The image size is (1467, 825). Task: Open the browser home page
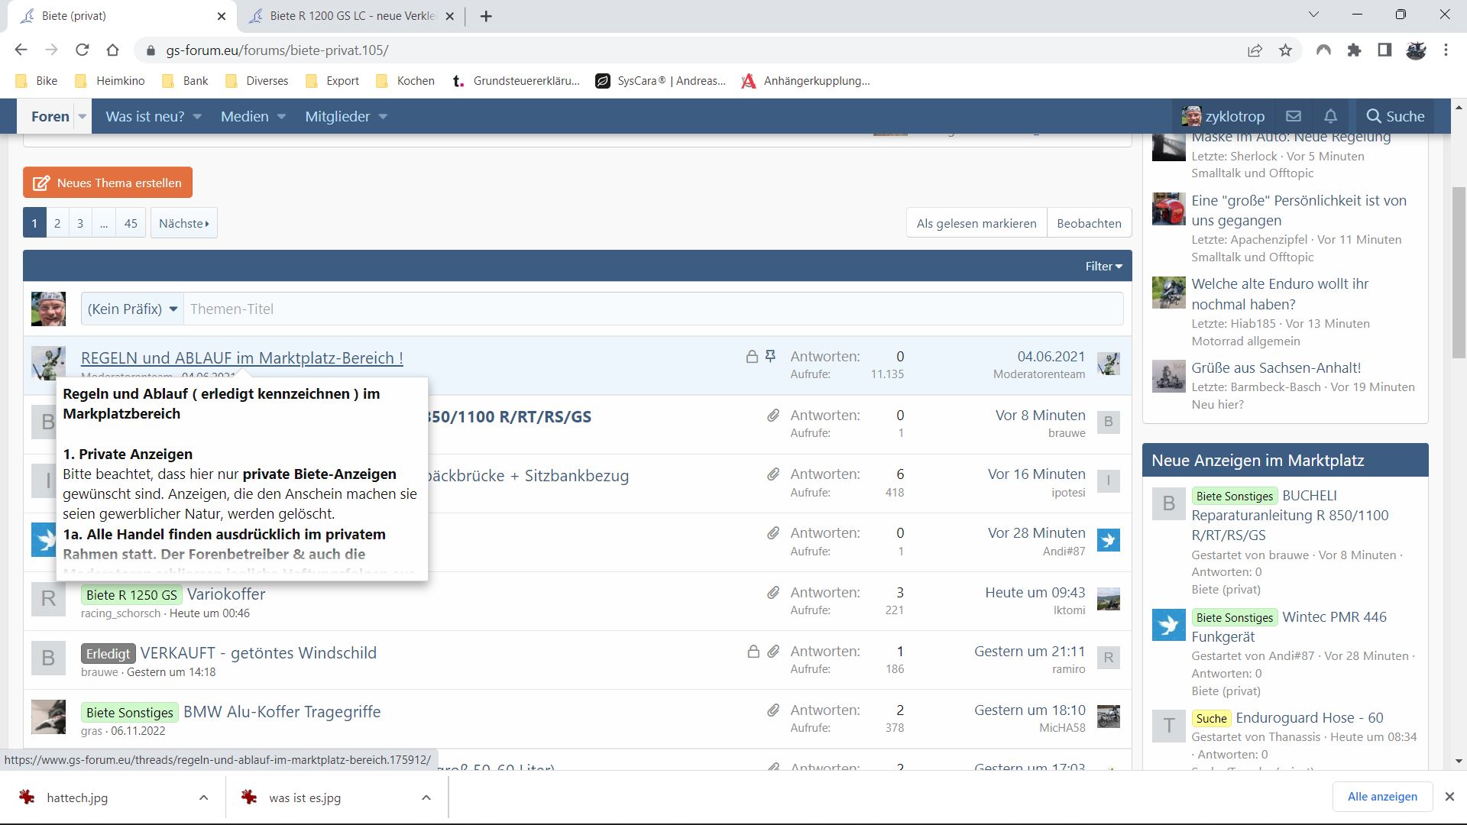112,50
